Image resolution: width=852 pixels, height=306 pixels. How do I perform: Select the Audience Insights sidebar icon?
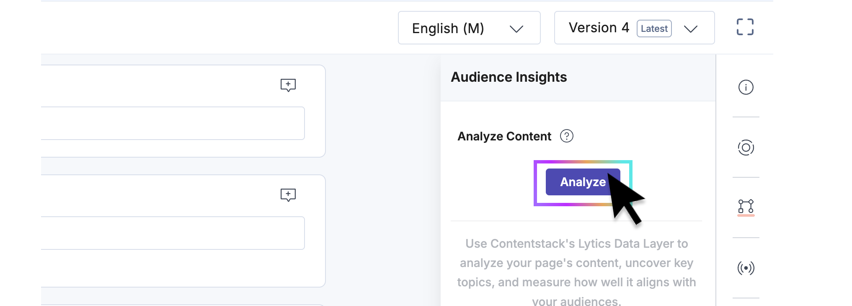point(746,207)
